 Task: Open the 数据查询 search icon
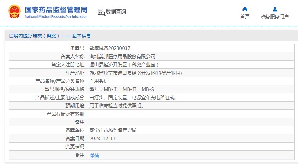(x=101, y=12)
